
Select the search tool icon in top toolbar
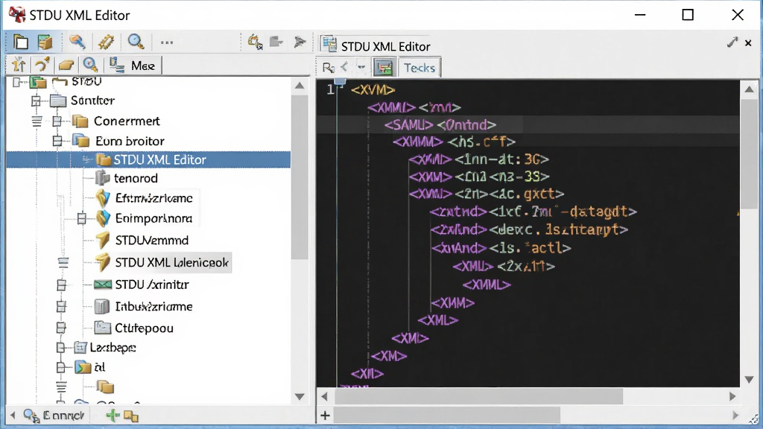point(77,42)
